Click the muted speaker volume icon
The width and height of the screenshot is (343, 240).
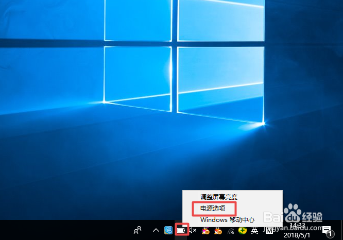tap(193, 230)
